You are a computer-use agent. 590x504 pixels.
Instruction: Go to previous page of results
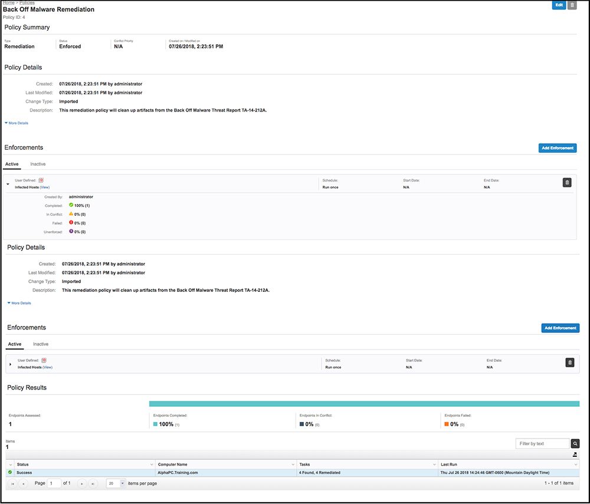point(24,484)
